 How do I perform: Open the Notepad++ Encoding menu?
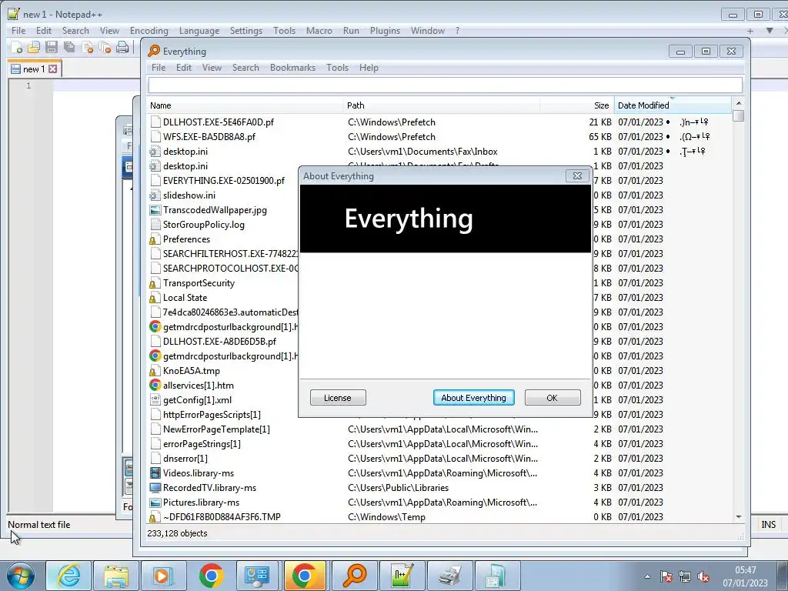(149, 31)
